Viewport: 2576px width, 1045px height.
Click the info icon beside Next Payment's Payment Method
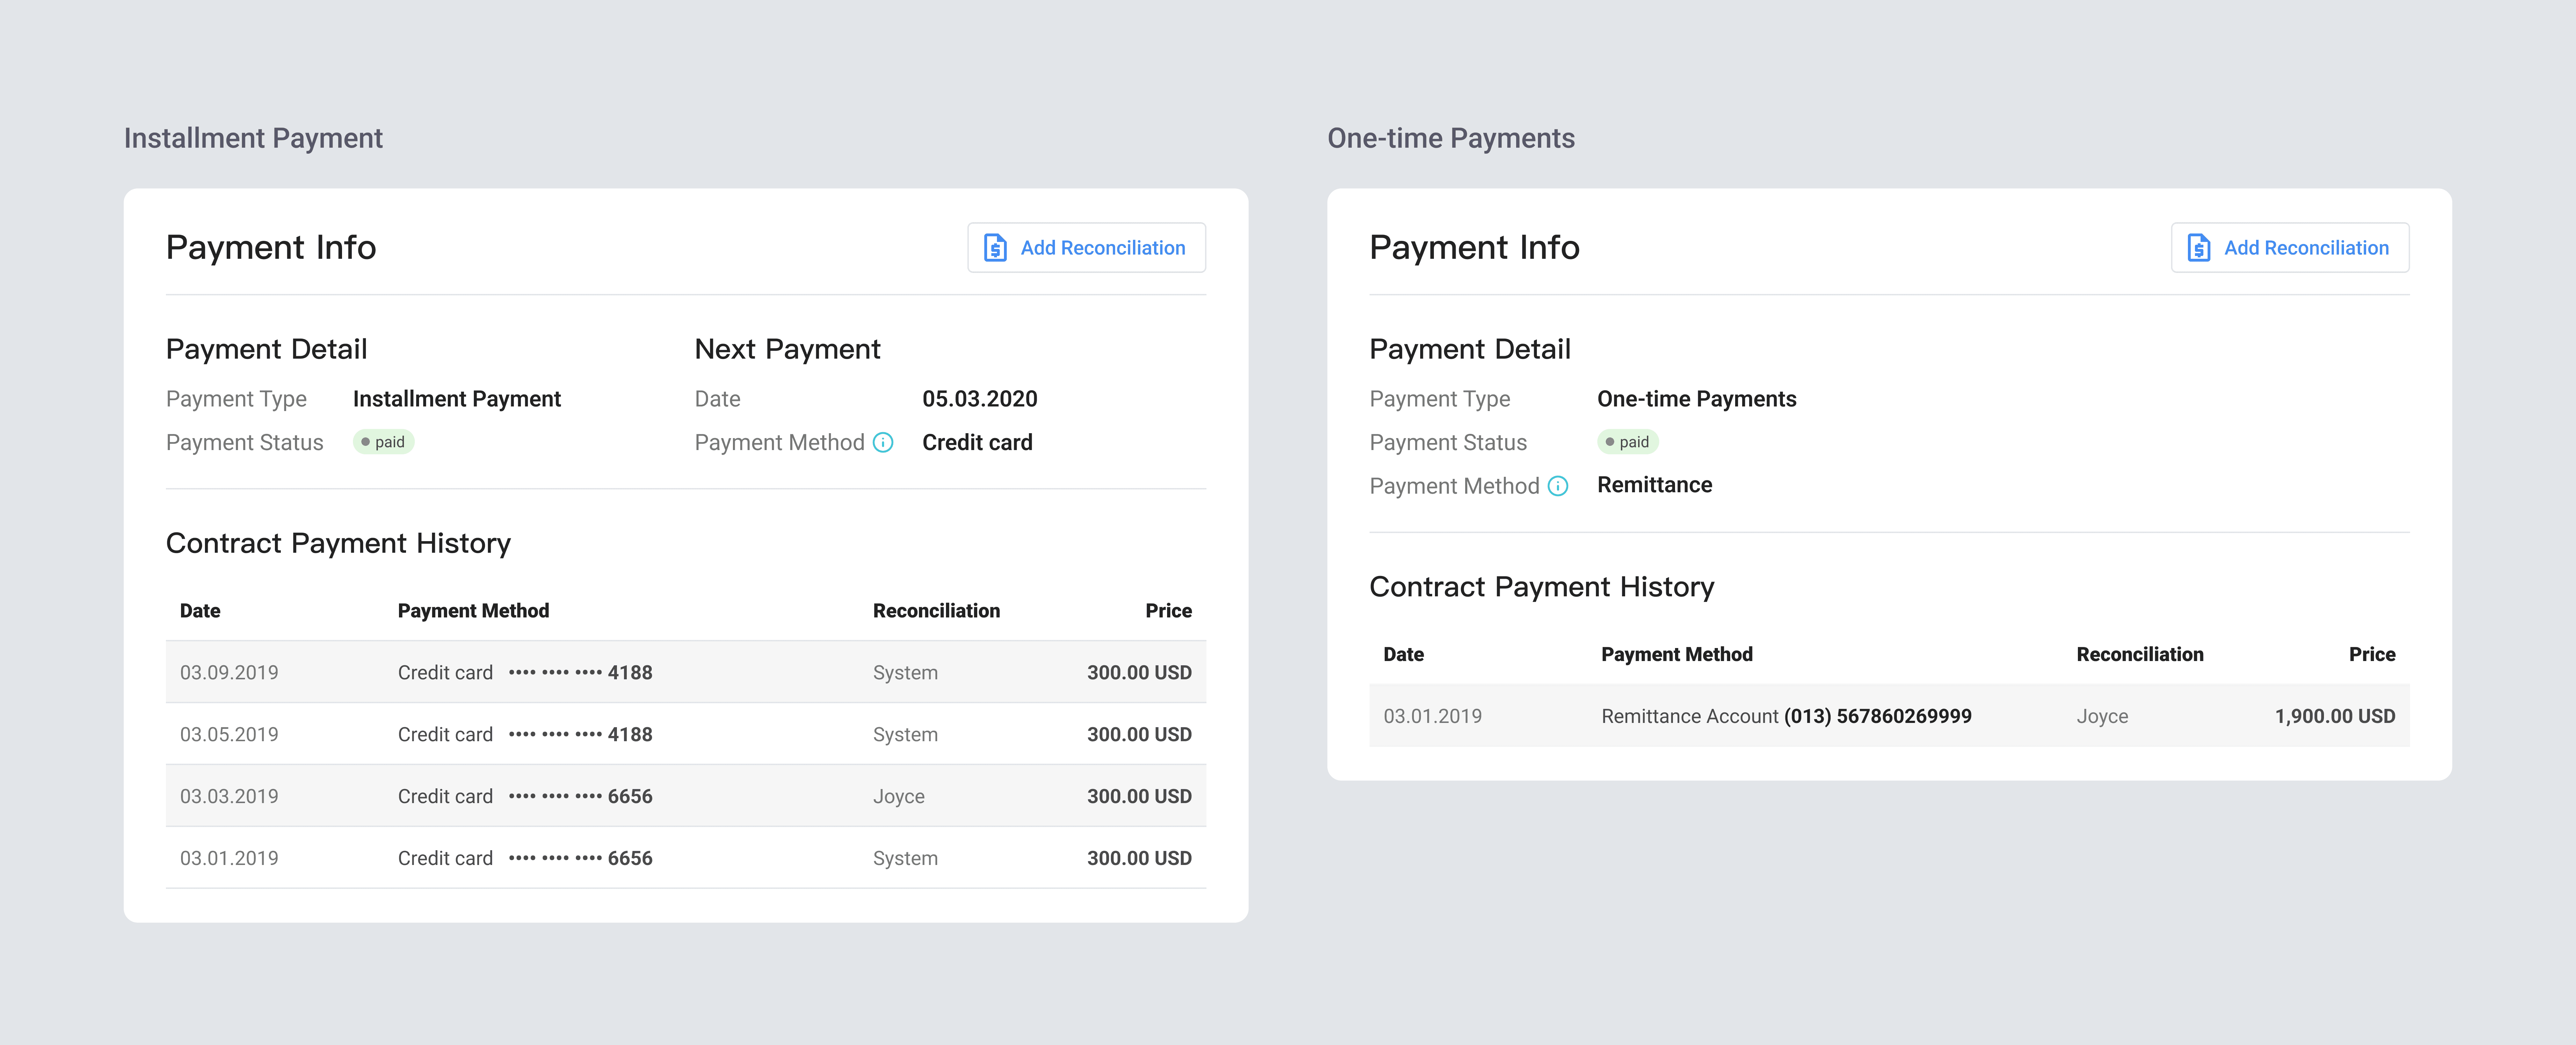click(x=883, y=442)
